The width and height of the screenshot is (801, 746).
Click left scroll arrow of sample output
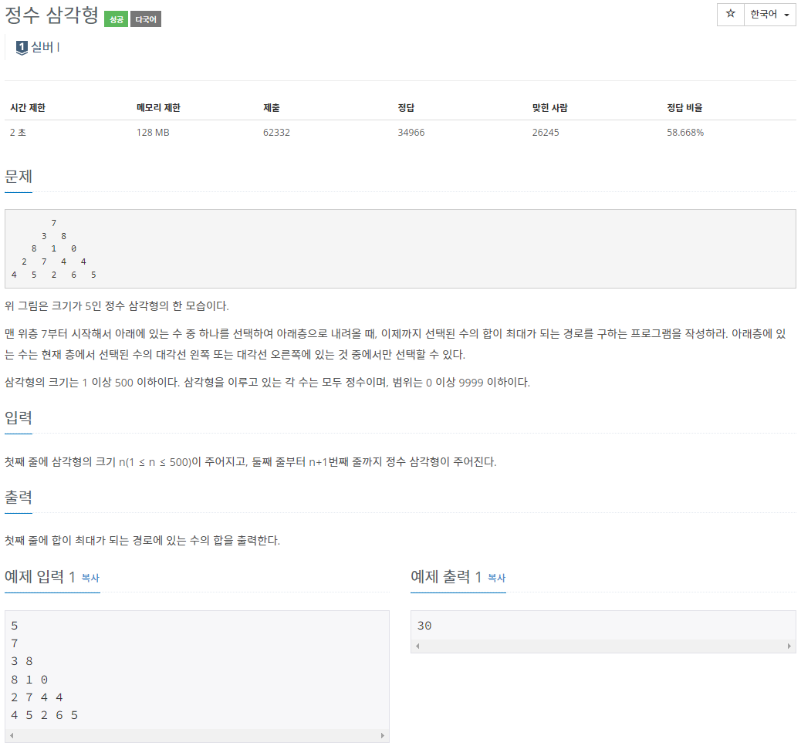418,646
